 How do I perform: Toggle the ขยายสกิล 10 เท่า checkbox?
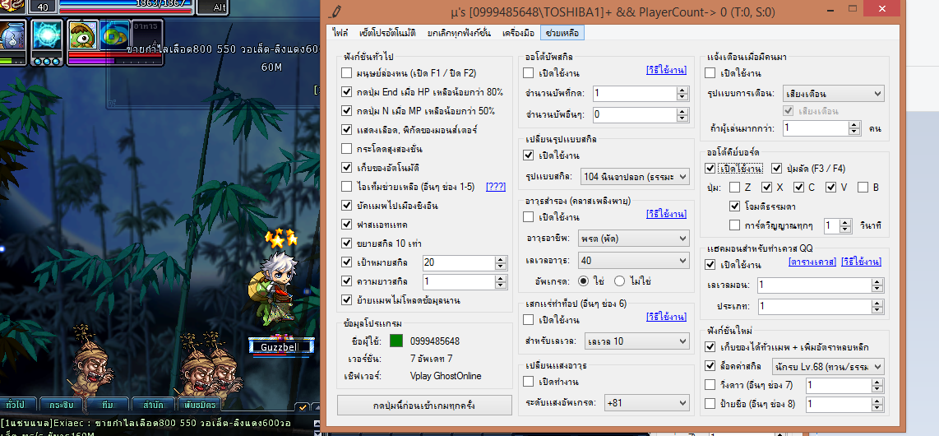(346, 244)
